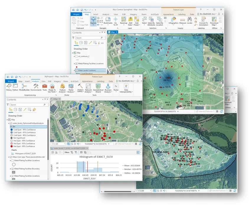Select List By Editing pencil in MyProject1 Contents
Viewport: 249px width, 205px height.
[x=25, y=109]
